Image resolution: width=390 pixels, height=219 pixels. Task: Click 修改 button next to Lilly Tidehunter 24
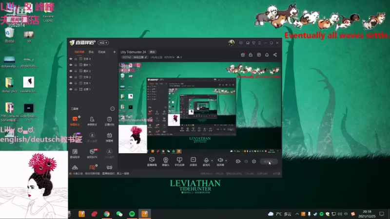[x=152, y=52]
